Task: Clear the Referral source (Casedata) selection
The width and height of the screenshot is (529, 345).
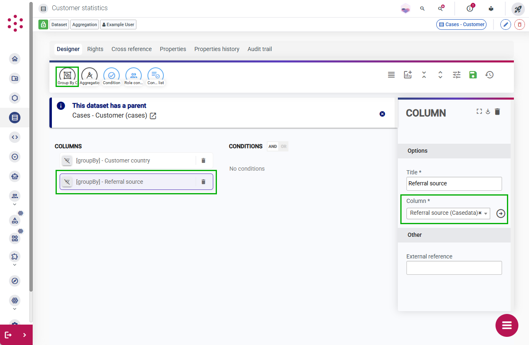Action: pyautogui.click(x=480, y=213)
